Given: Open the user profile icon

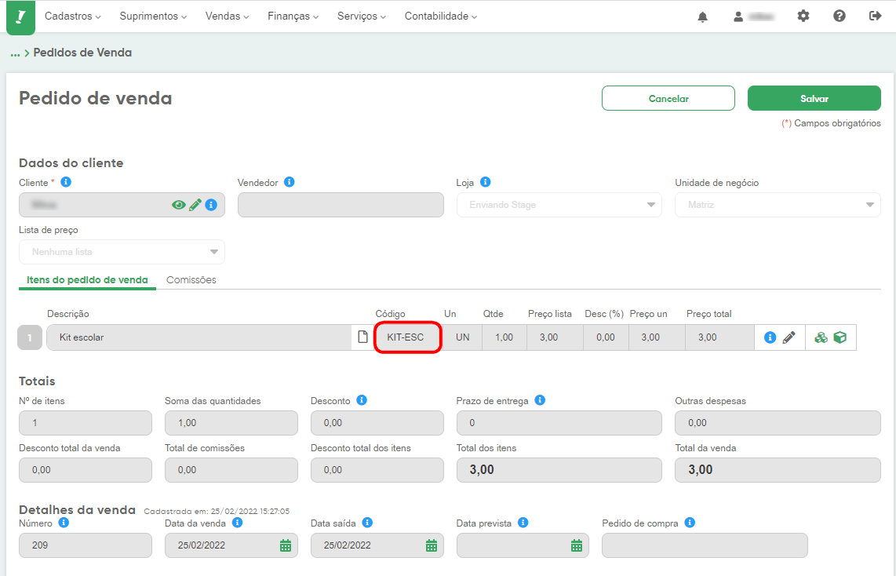Looking at the screenshot, I should [738, 16].
